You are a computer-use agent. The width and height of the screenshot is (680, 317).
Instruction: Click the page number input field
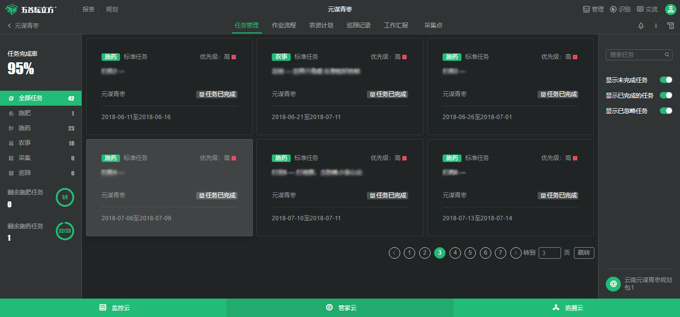click(550, 253)
